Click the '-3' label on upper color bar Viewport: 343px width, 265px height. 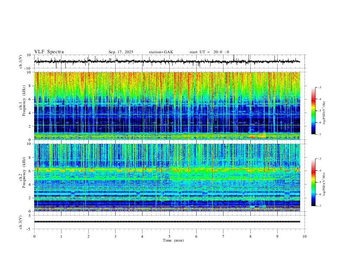click(319, 87)
